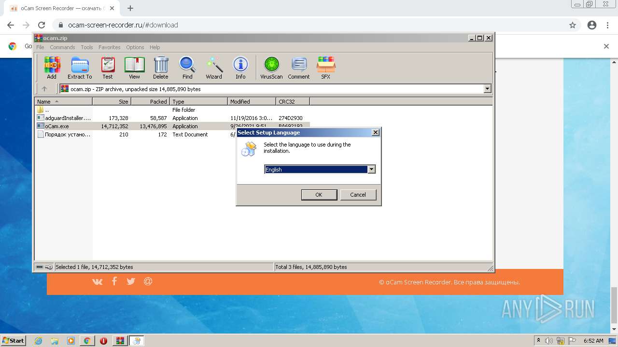This screenshot has height=347, width=618.
Task: Confirm language with OK button
Action: tap(319, 195)
